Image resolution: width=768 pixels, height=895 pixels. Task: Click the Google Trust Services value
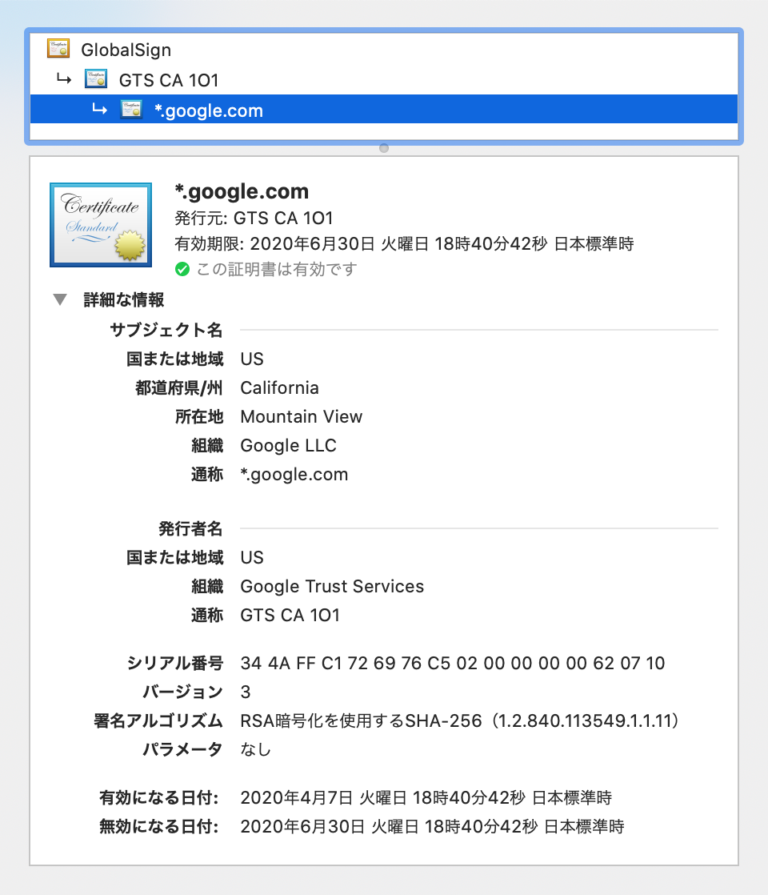click(332, 586)
